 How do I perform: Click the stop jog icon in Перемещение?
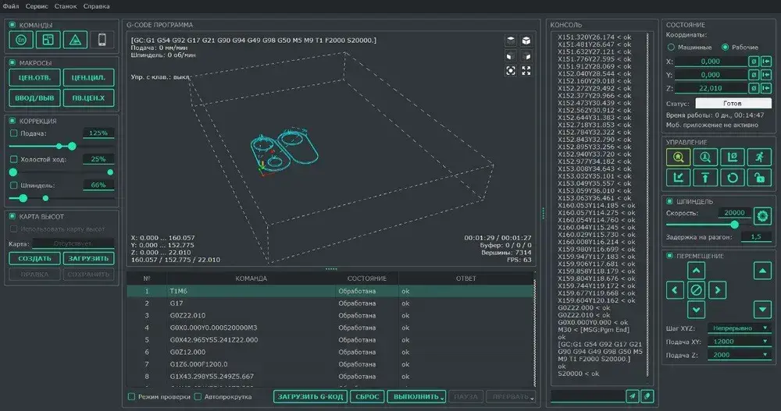click(696, 290)
